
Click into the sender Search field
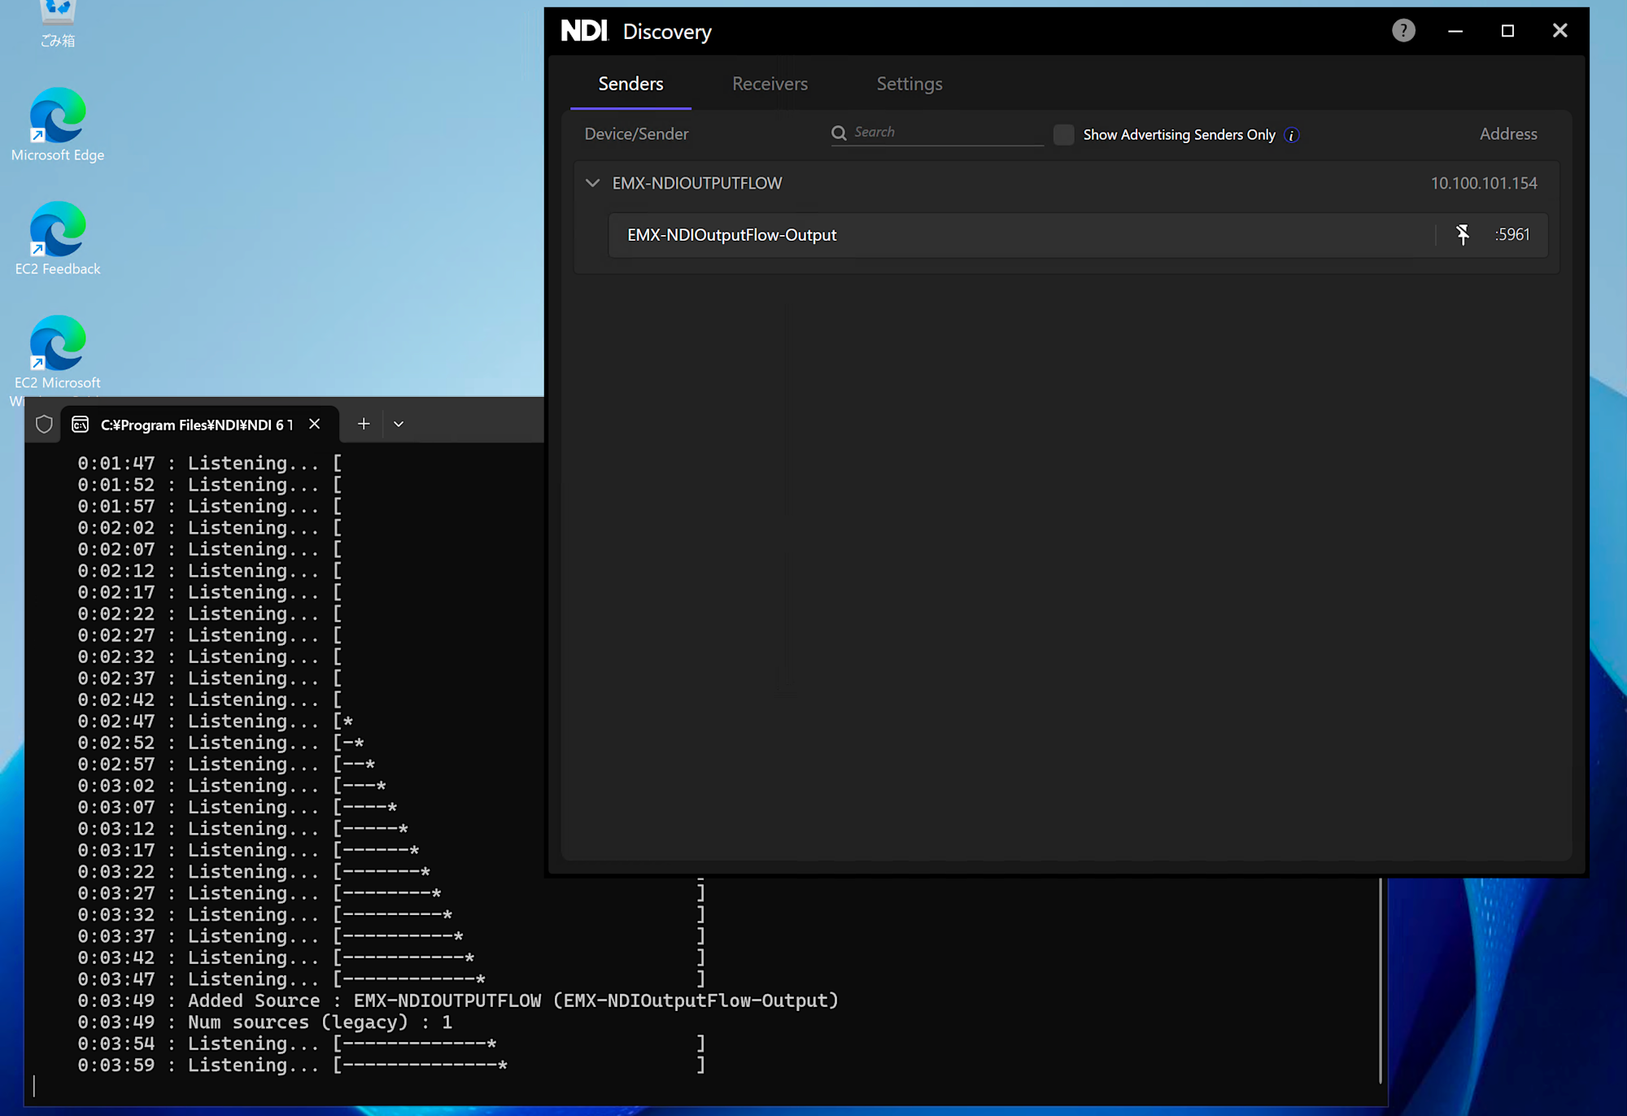(x=944, y=133)
